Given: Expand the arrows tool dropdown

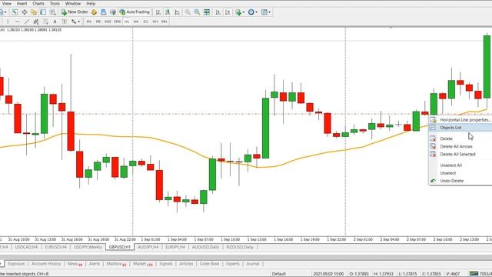Looking at the screenshot, I should [78, 22].
